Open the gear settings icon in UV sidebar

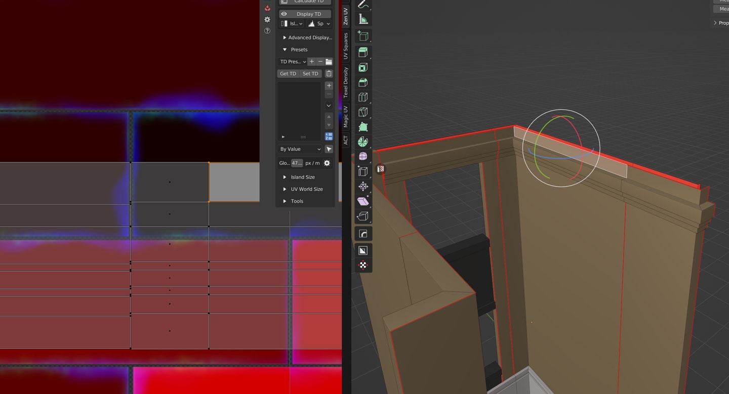267,20
